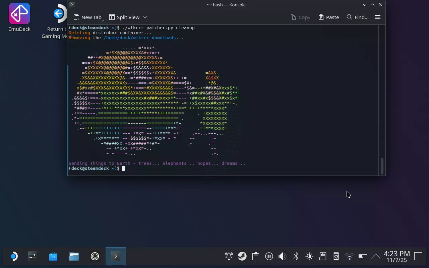
Task: Toggle show desktop at taskbar end
Action: [x=418, y=257]
